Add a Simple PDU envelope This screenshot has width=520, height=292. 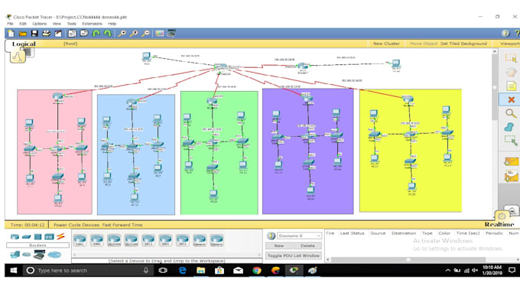511,162
